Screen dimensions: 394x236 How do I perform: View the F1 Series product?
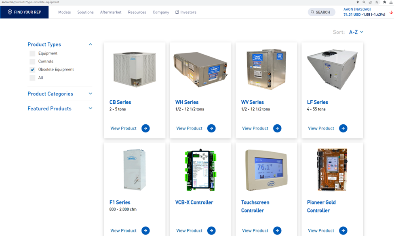(123, 230)
